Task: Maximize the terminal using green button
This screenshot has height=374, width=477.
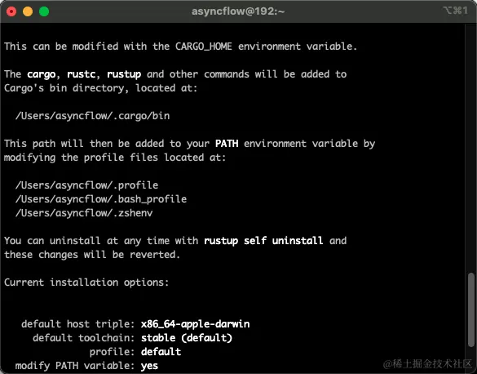Action: (x=44, y=11)
